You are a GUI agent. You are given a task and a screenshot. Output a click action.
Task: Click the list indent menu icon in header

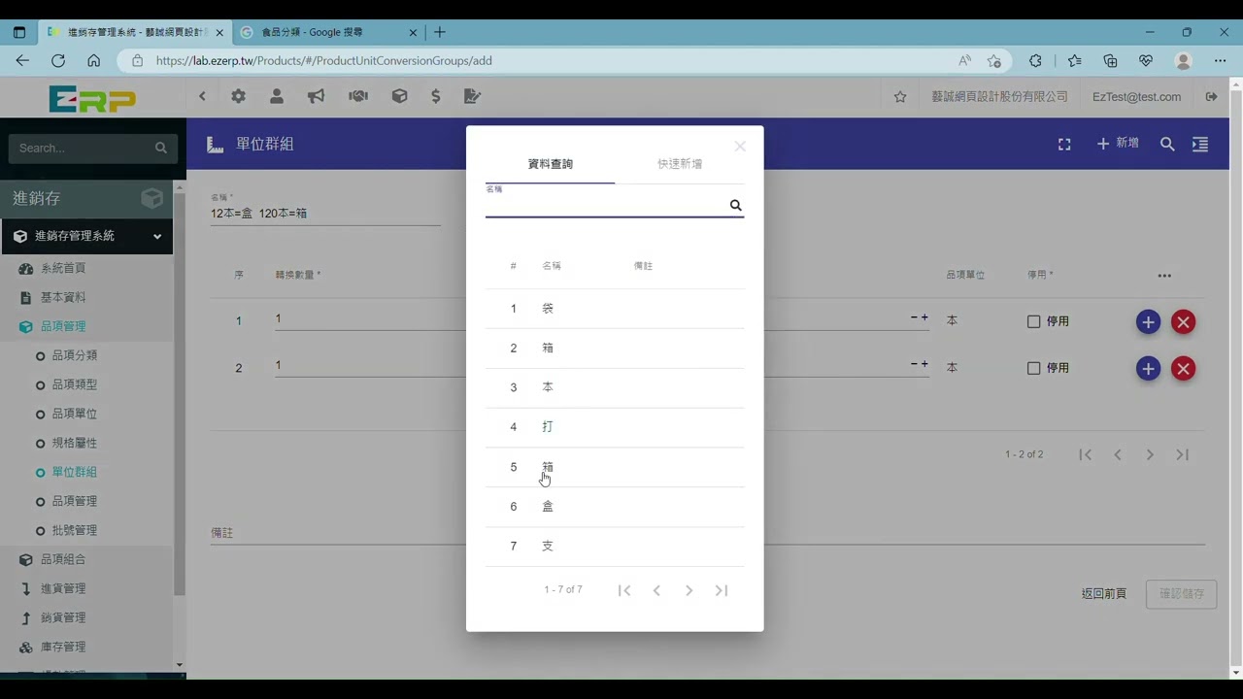click(x=1200, y=144)
